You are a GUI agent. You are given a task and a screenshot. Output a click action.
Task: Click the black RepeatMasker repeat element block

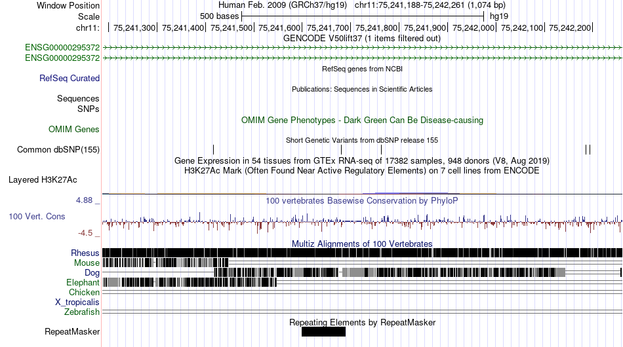323,332
